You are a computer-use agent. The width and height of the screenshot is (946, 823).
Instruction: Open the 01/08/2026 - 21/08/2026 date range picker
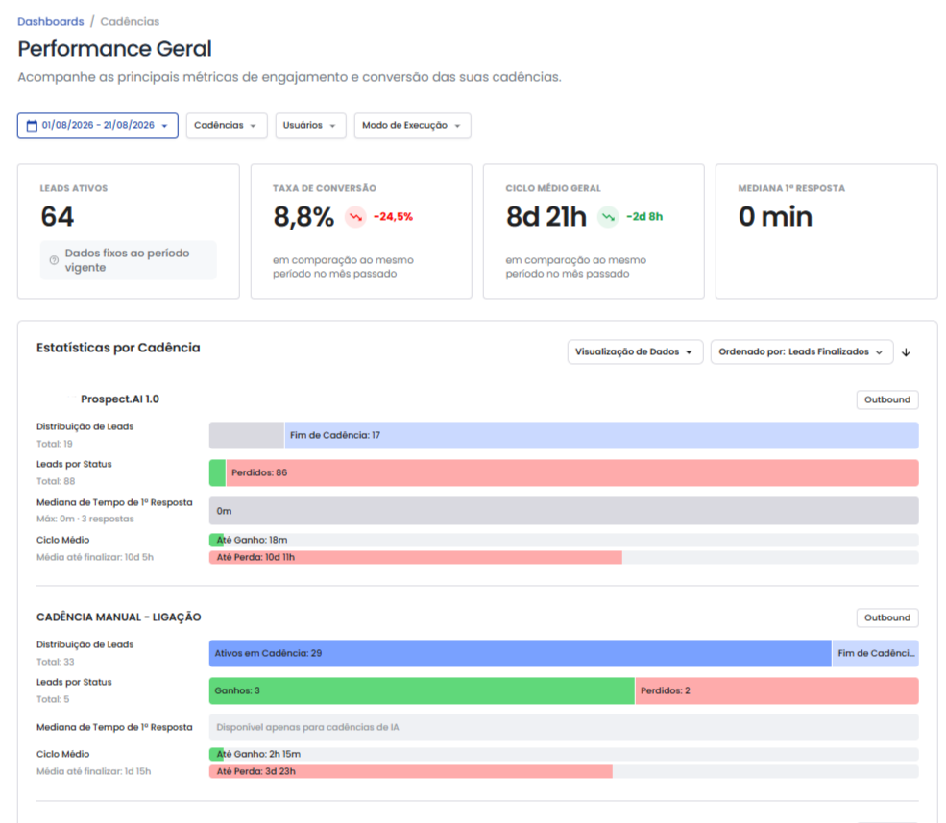[98, 126]
